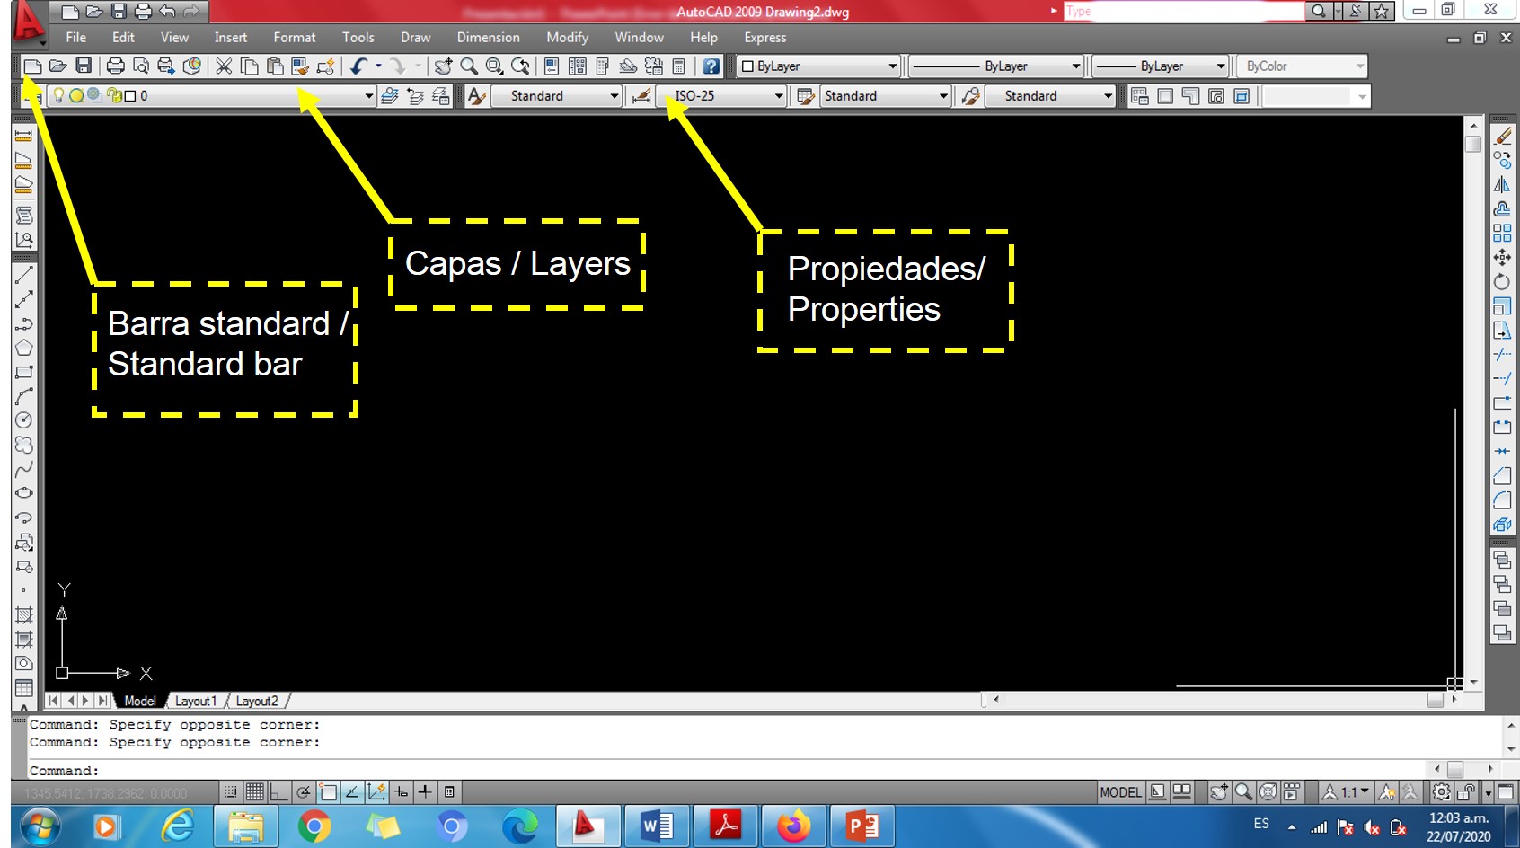Click the Undo arrow icon
This screenshot has width=1520, height=848.
358,66
